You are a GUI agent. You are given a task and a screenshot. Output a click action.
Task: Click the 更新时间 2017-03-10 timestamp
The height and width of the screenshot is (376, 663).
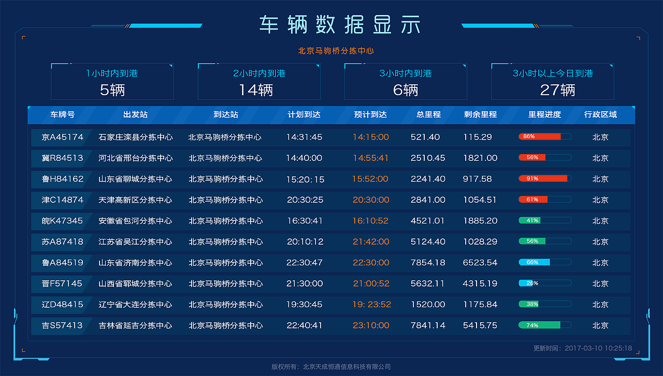coord(583,348)
